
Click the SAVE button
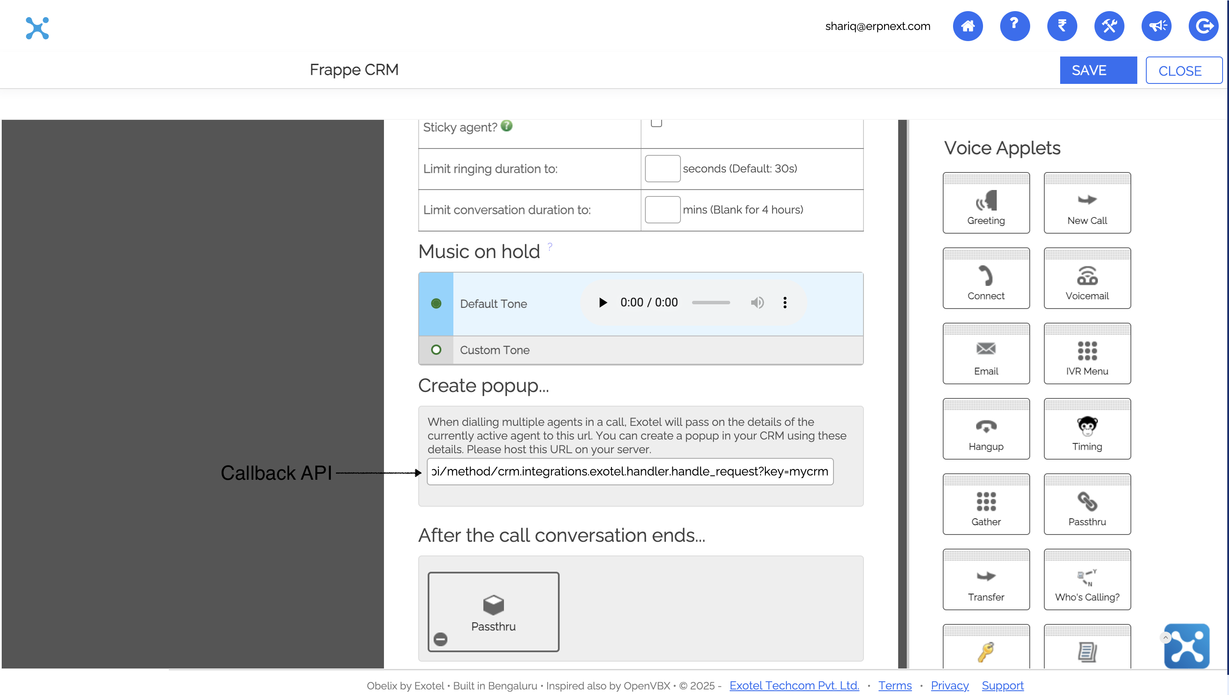(1097, 70)
